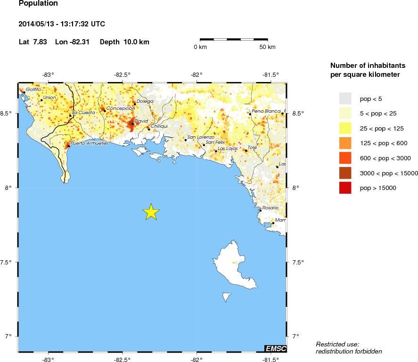Click the Las Lajas marker dot
Screen dimensions: 418x362
(216, 151)
